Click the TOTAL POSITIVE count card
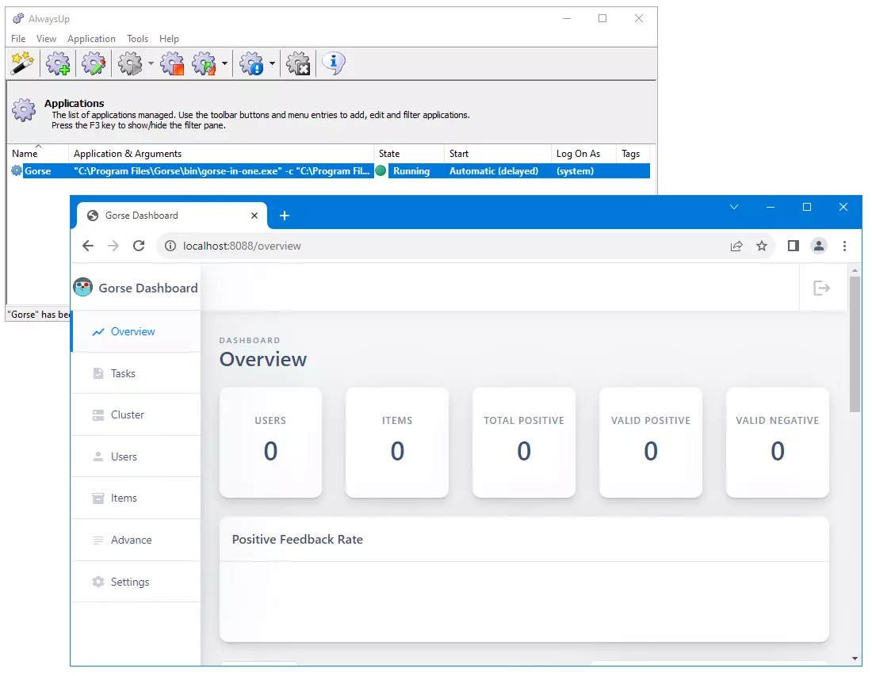 point(524,442)
